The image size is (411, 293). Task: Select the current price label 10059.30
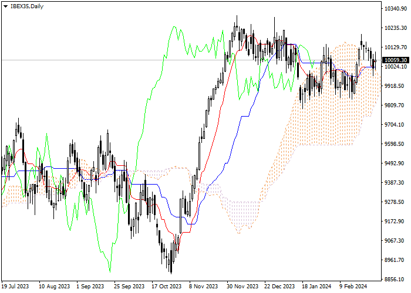[396, 60]
